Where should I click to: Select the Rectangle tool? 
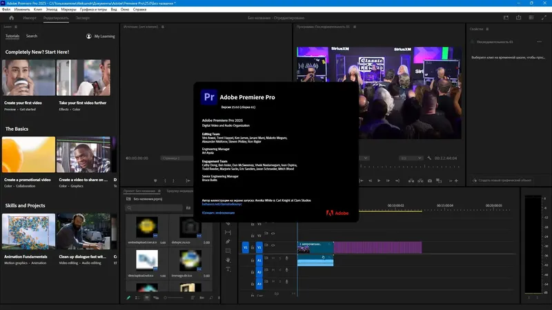click(x=228, y=251)
